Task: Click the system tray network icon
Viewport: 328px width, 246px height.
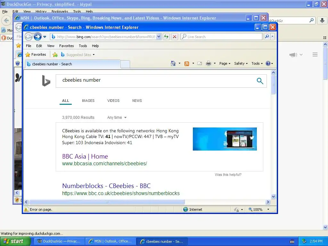Action: click(304, 241)
